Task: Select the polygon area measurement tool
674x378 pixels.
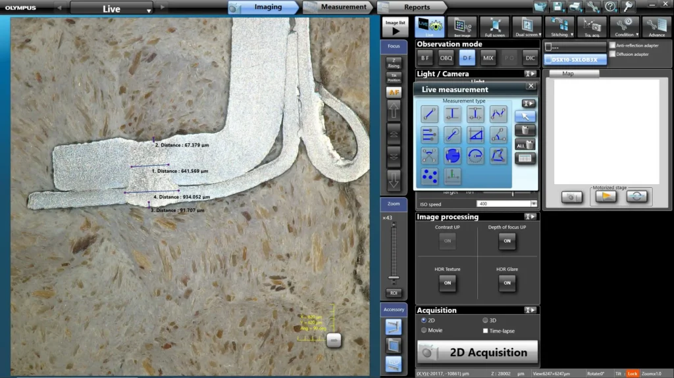Action: (x=498, y=156)
